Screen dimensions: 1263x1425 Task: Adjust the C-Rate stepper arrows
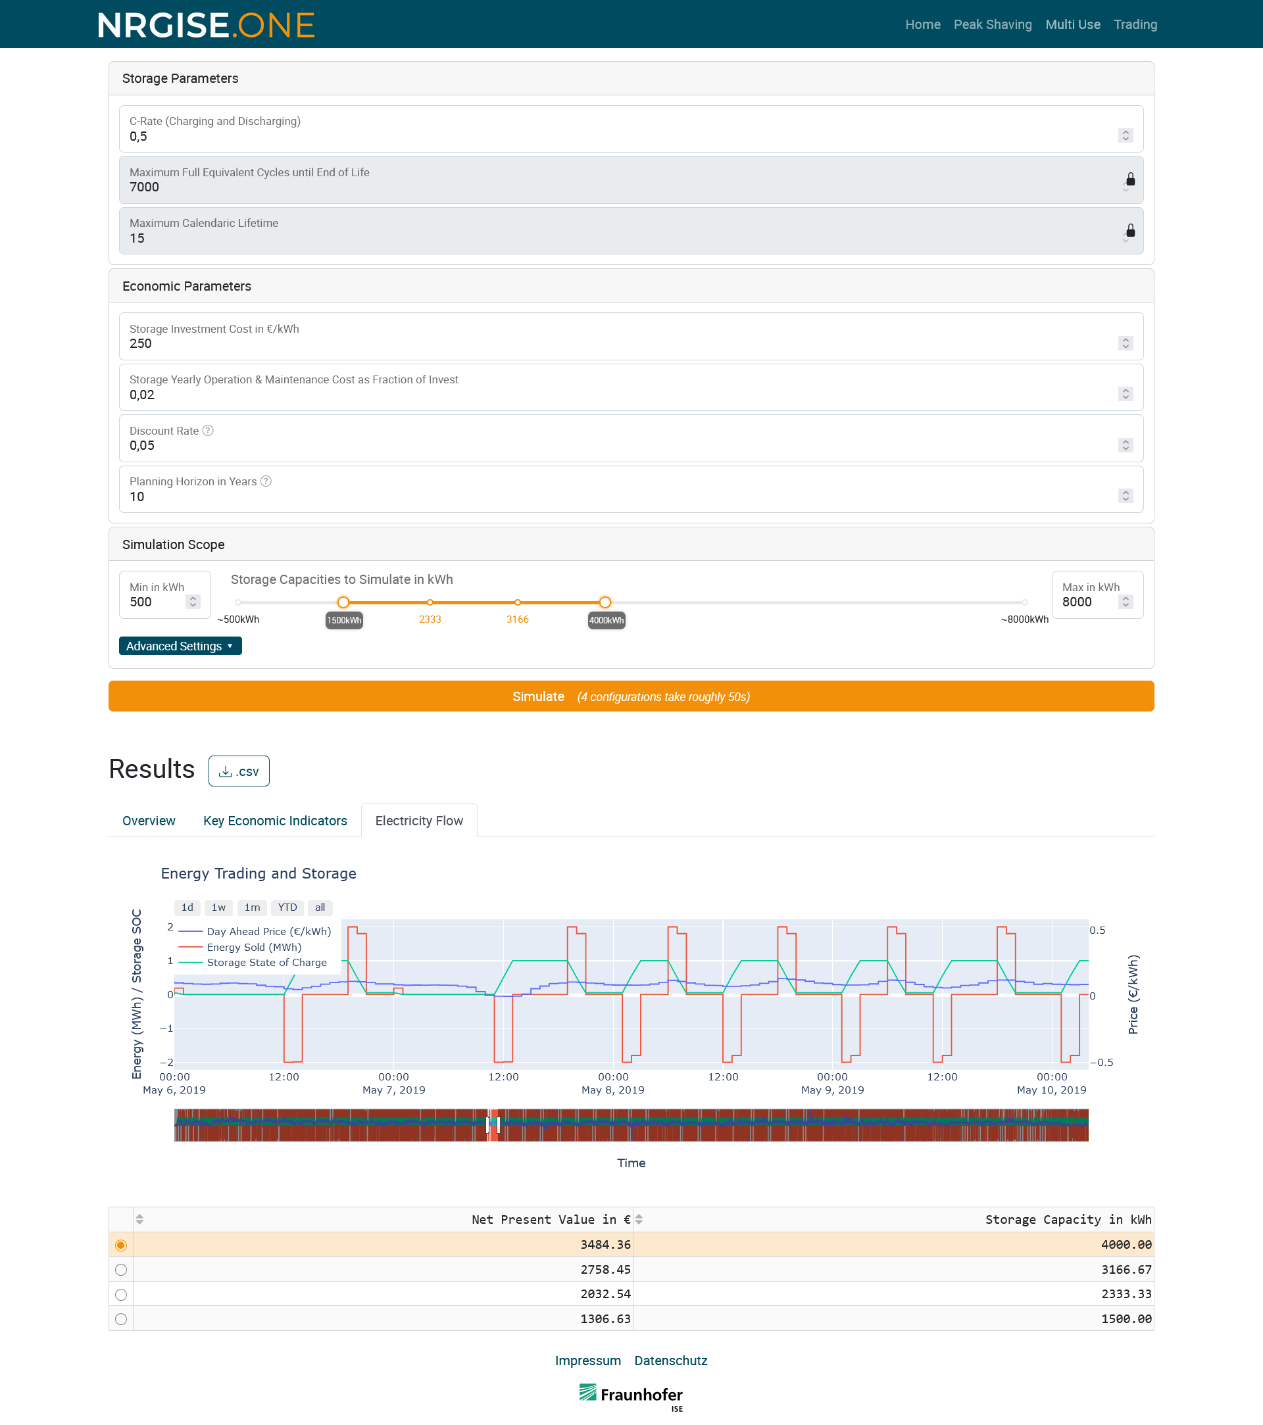coord(1126,135)
